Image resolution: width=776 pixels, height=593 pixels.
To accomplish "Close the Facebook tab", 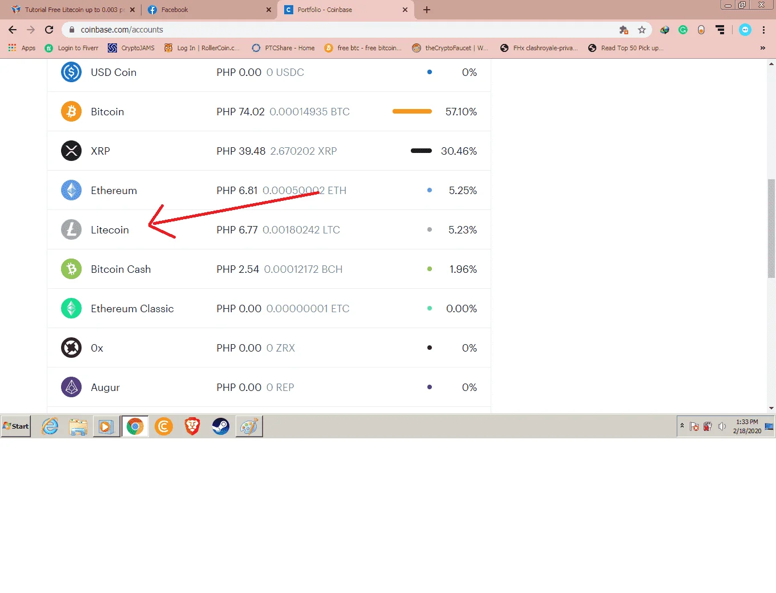I will 269,10.
